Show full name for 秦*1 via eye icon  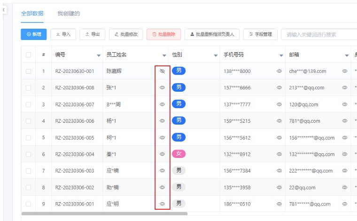[x=163, y=154]
